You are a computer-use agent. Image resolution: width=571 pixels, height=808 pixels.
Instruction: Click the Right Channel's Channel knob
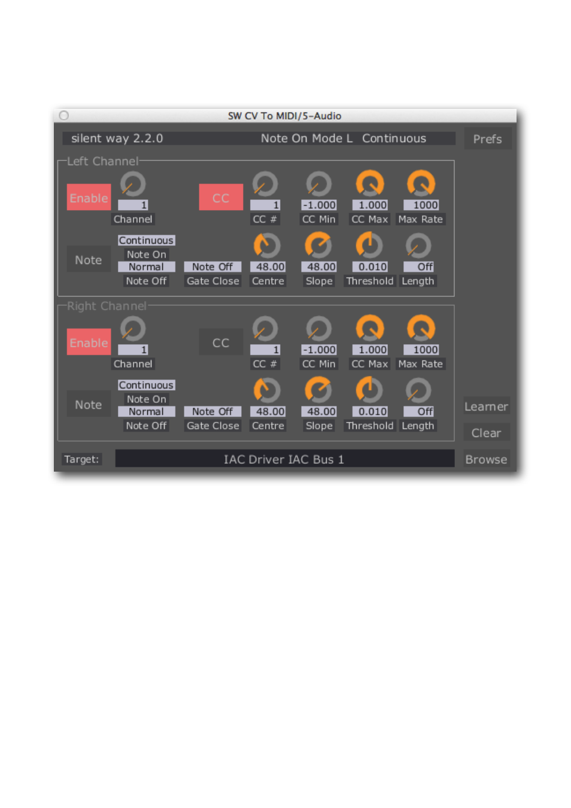[133, 329]
